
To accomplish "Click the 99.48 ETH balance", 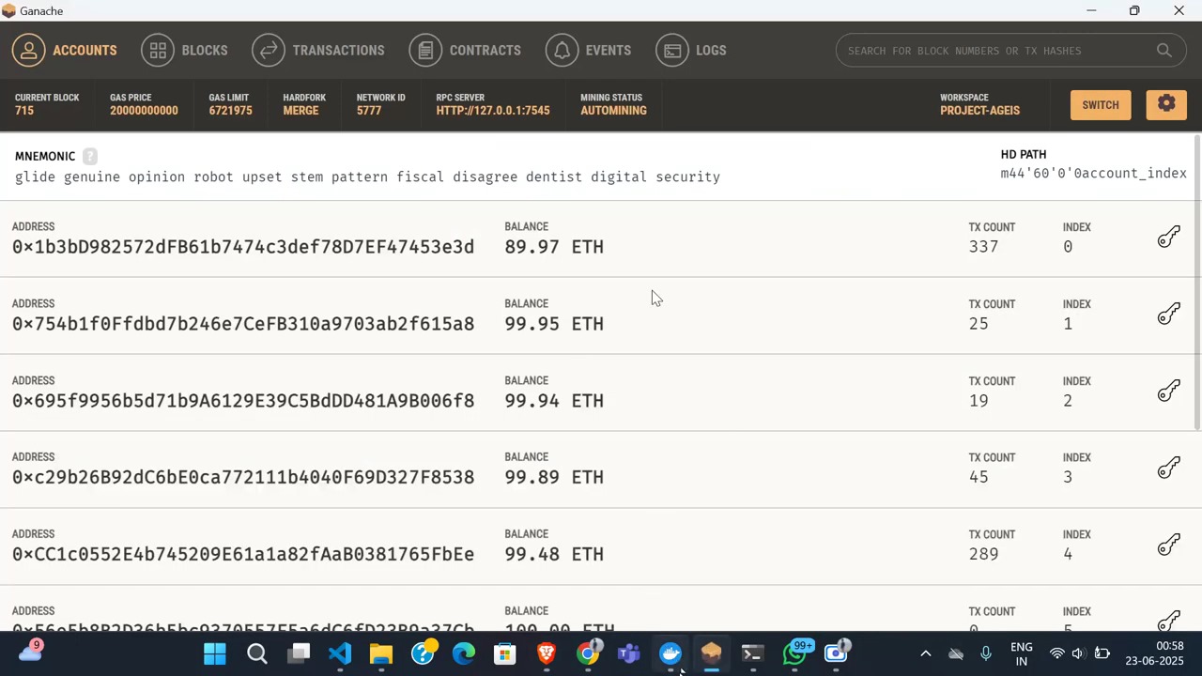I will click(x=554, y=554).
